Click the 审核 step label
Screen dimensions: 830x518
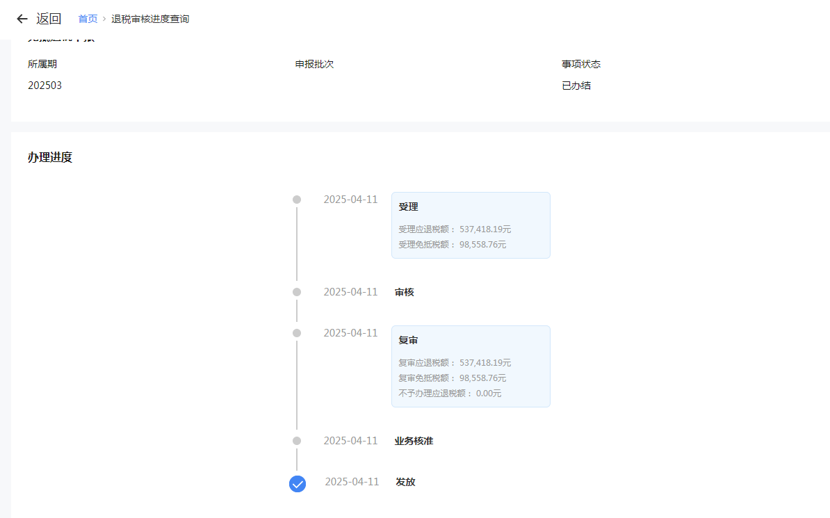pyautogui.click(x=404, y=292)
